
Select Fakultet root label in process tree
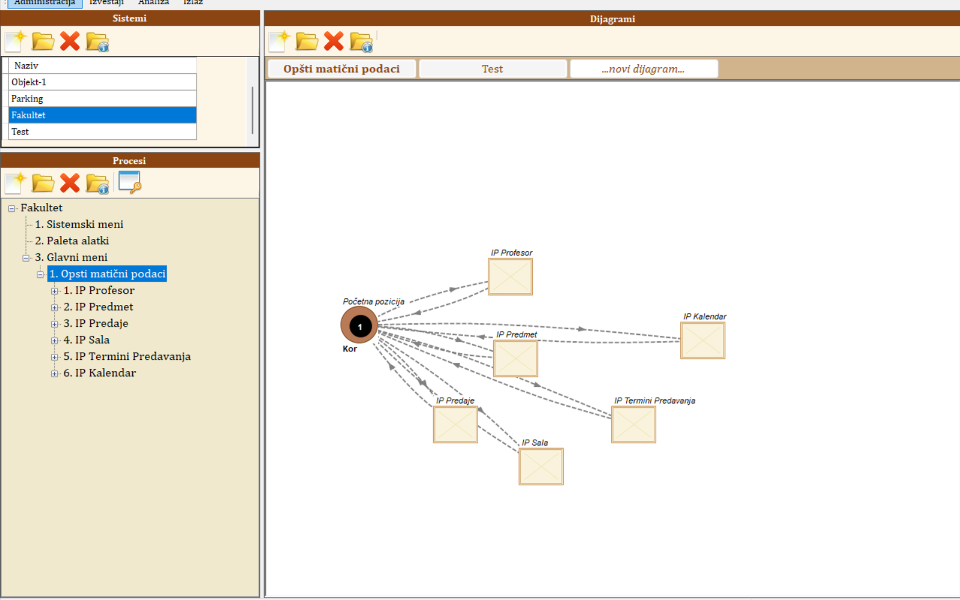click(x=41, y=208)
